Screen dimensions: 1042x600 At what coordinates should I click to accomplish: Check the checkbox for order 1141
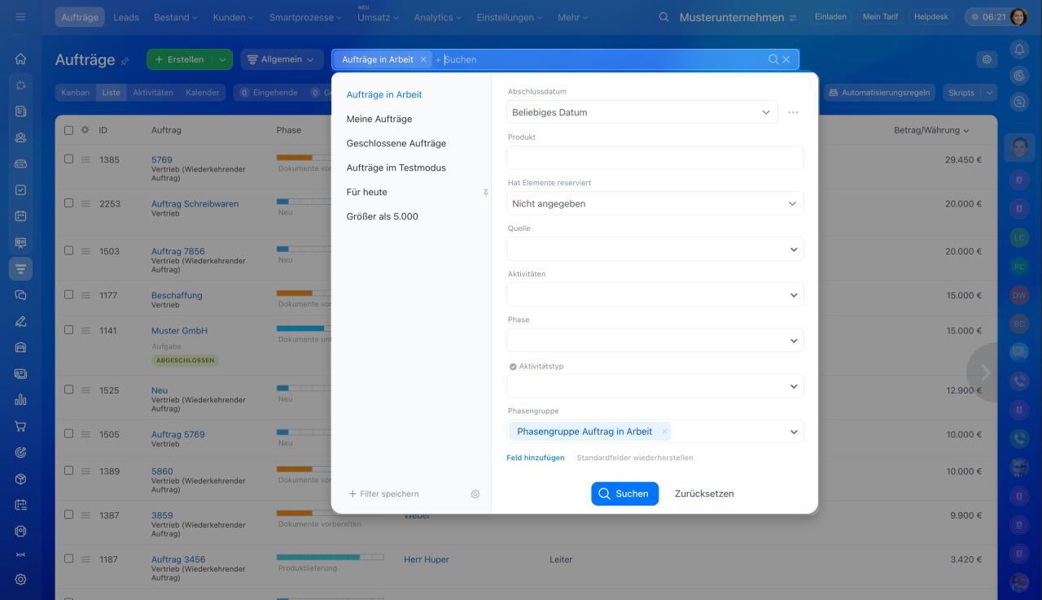click(x=68, y=330)
